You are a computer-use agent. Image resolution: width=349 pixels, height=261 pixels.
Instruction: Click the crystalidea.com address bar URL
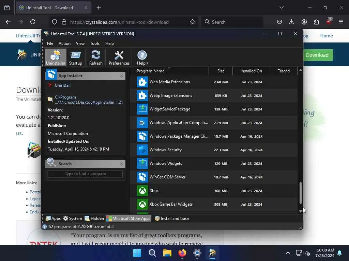tap(119, 22)
